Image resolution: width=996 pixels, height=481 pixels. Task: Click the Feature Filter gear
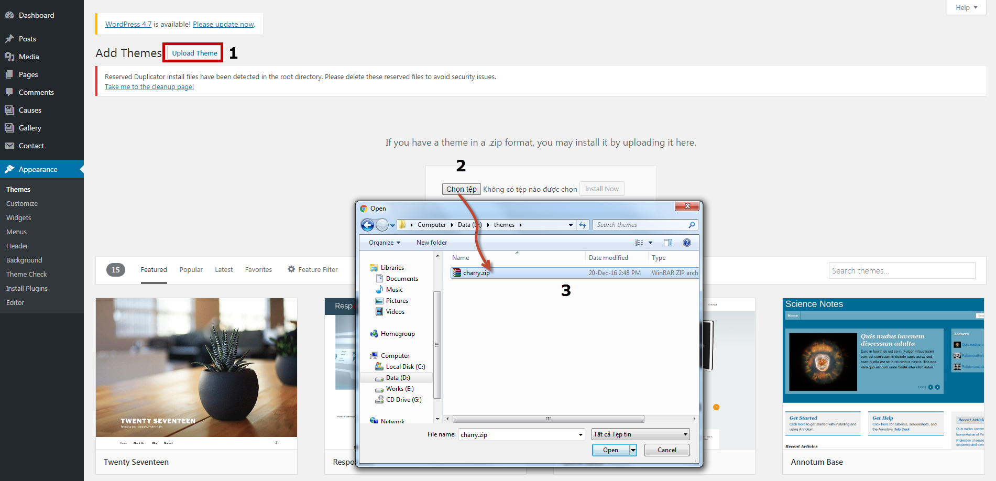click(291, 269)
